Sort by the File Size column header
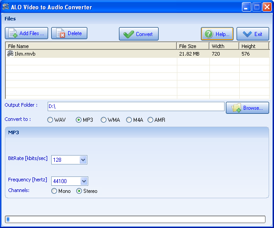274x228 pixels. 193,46
